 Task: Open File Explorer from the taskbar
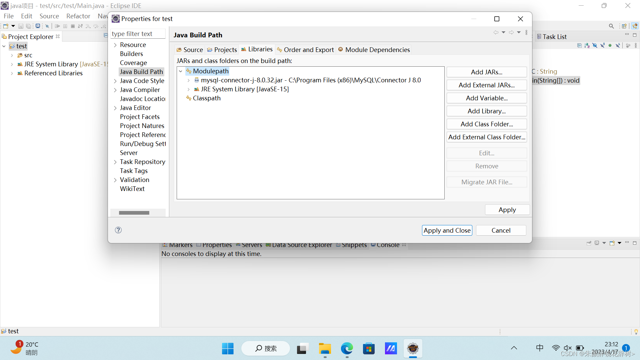(x=325, y=349)
